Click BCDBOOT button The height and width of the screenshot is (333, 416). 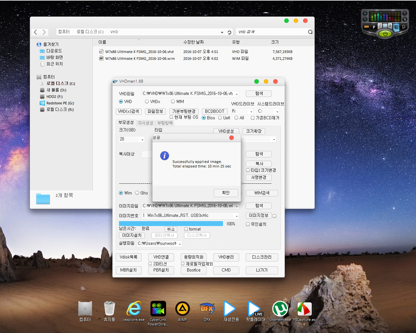click(x=214, y=111)
